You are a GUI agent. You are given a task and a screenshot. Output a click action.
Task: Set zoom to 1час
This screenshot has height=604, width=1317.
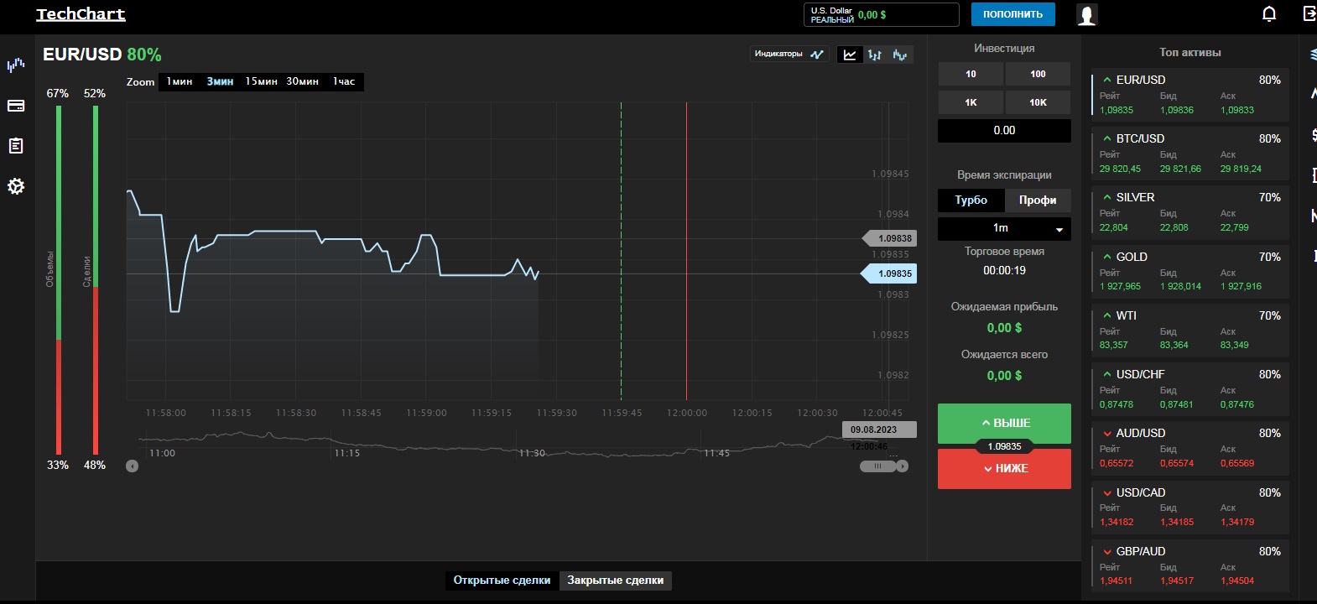coord(344,81)
